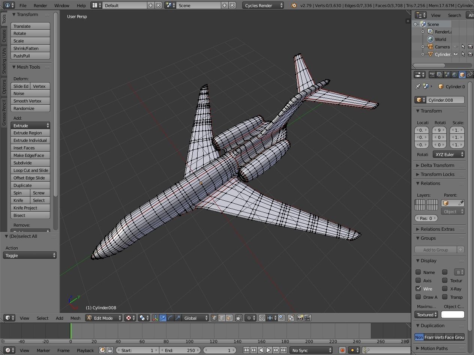Click the OpenGL render animation clapper icon

click(x=307, y=318)
